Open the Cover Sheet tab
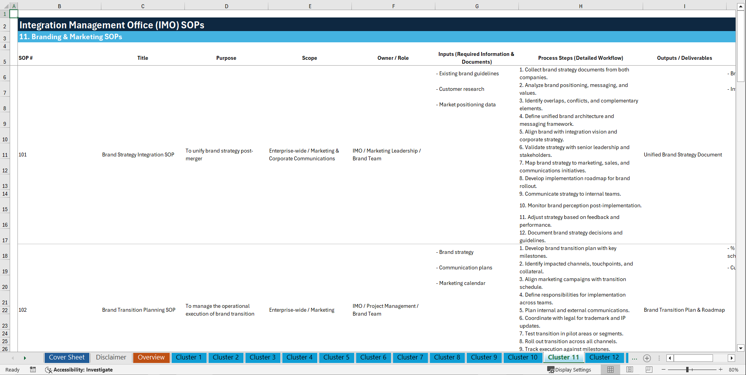The width and height of the screenshot is (746, 375). tap(66, 358)
